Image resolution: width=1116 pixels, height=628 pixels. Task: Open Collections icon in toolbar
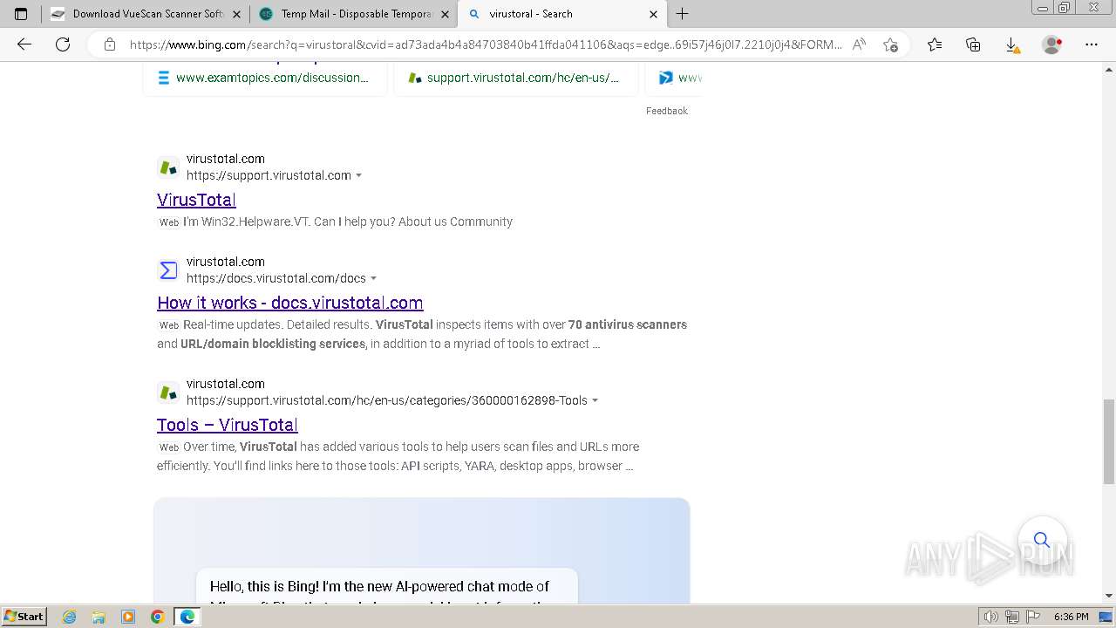[973, 44]
